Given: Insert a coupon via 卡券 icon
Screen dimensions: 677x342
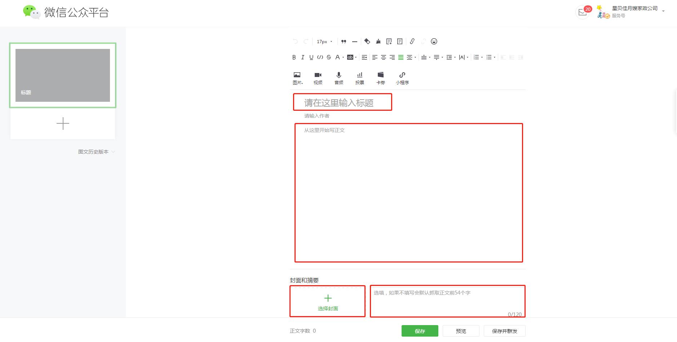Looking at the screenshot, I should tap(381, 78).
